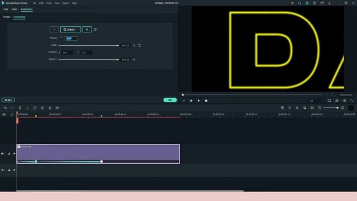The width and height of the screenshot is (357, 201).
Task: Click the timeline zoom slider handle
Action: pos(337,108)
